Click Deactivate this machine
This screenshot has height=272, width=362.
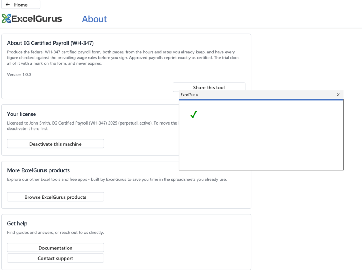click(x=56, y=144)
